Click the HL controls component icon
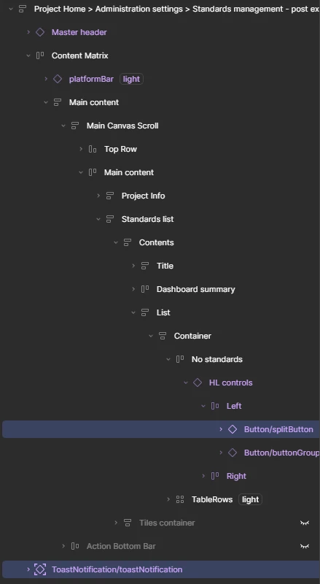 point(198,383)
